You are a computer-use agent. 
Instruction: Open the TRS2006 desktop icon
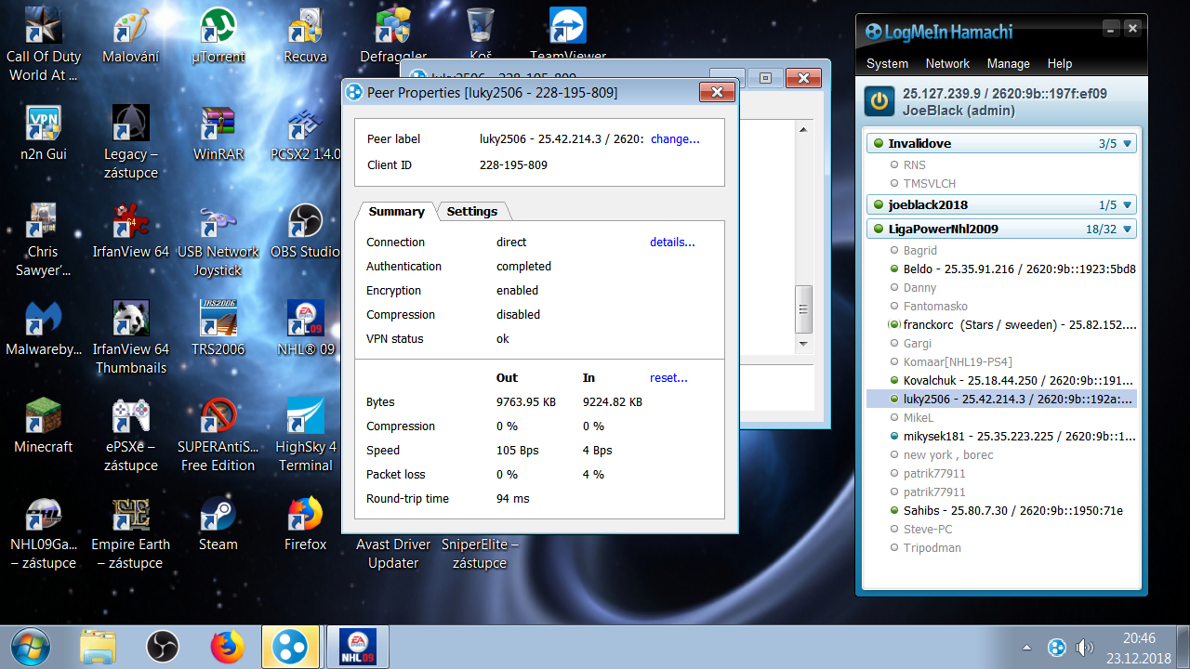click(218, 327)
